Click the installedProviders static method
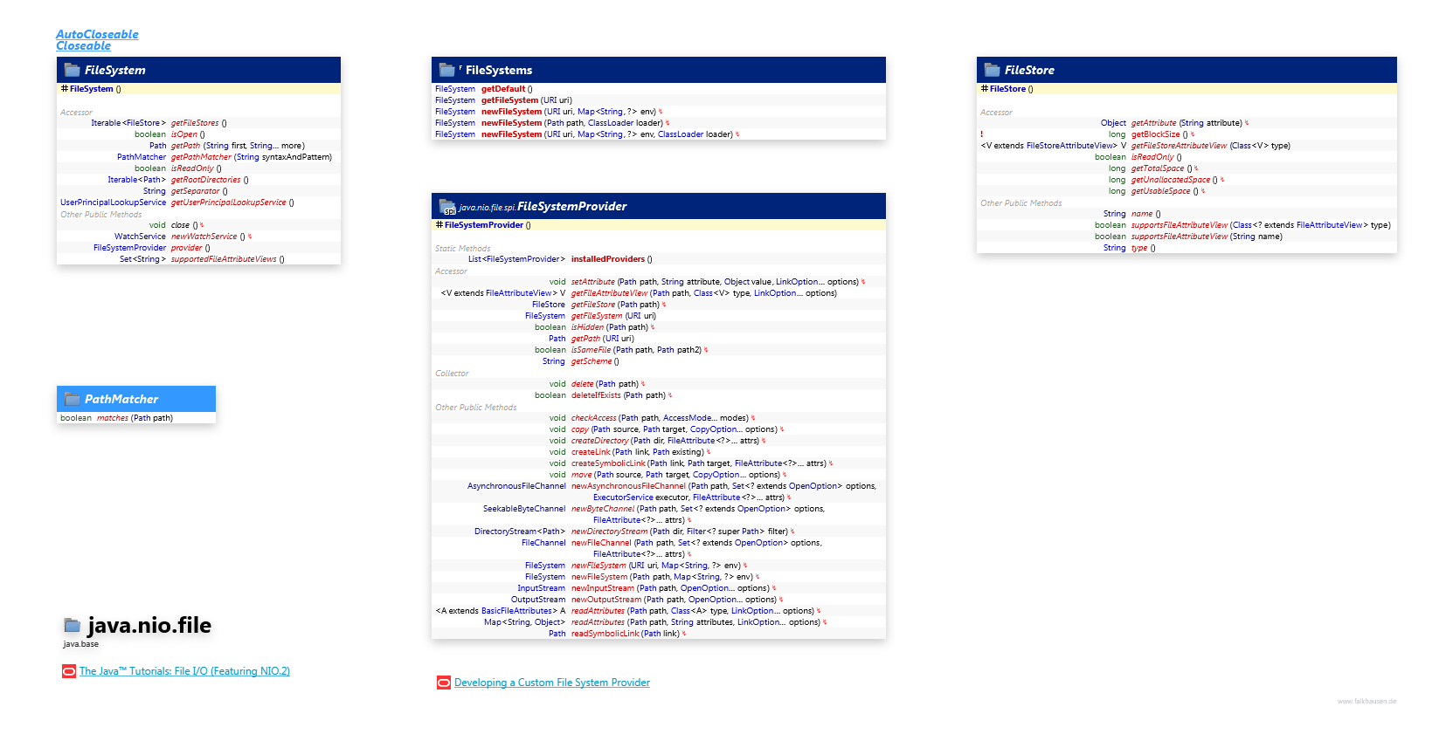The height and width of the screenshot is (741, 1446). (x=608, y=259)
